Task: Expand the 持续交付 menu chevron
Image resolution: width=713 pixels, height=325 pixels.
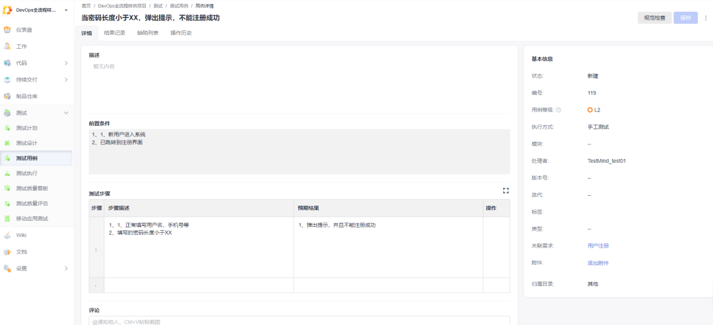Action: [x=66, y=79]
